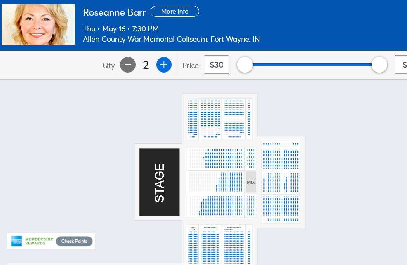Decrease ticket quantity with the minus button
407x265 pixels.
click(128, 65)
